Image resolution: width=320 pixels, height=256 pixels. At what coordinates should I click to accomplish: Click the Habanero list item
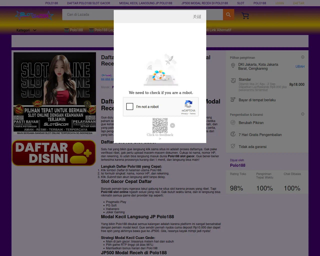pyautogui.click(x=112, y=209)
